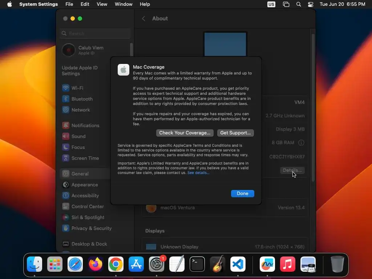Viewport: 372px width, 279px height.
Task: Launch Finder from the Dock
Action: (x=35, y=264)
